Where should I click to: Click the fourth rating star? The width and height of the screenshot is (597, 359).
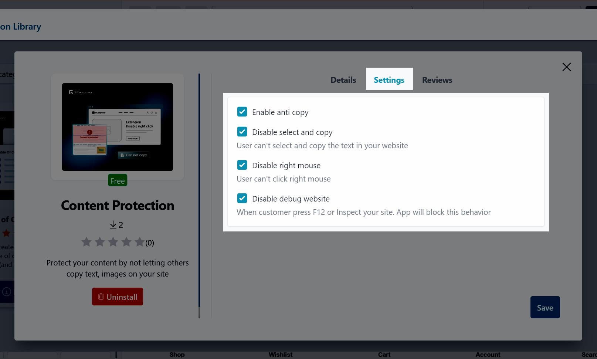pos(126,242)
